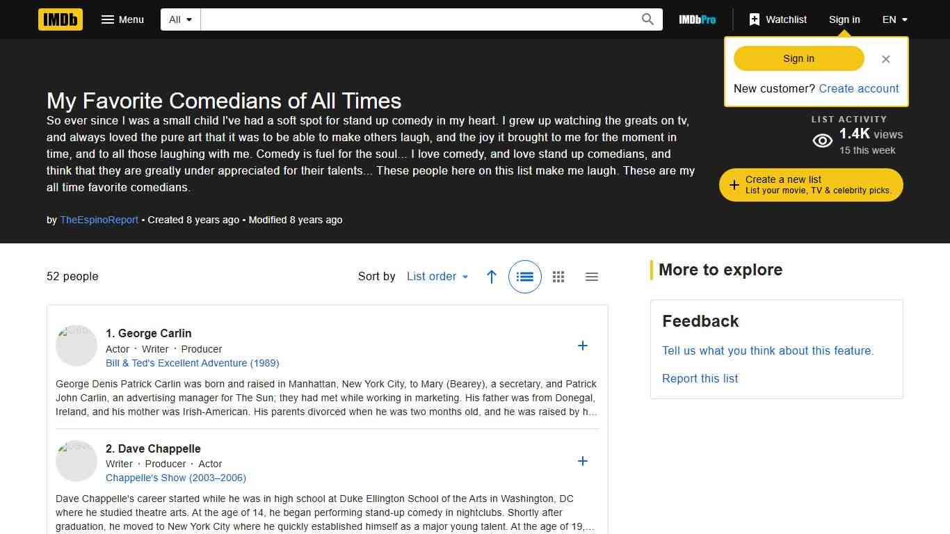Click Create a new list button
The image size is (950, 534).
click(811, 185)
